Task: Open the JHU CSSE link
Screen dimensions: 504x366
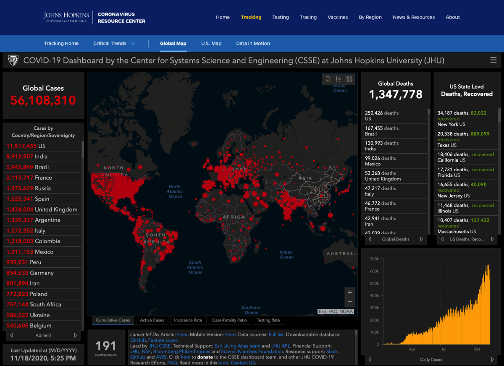Action: tap(160, 346)
